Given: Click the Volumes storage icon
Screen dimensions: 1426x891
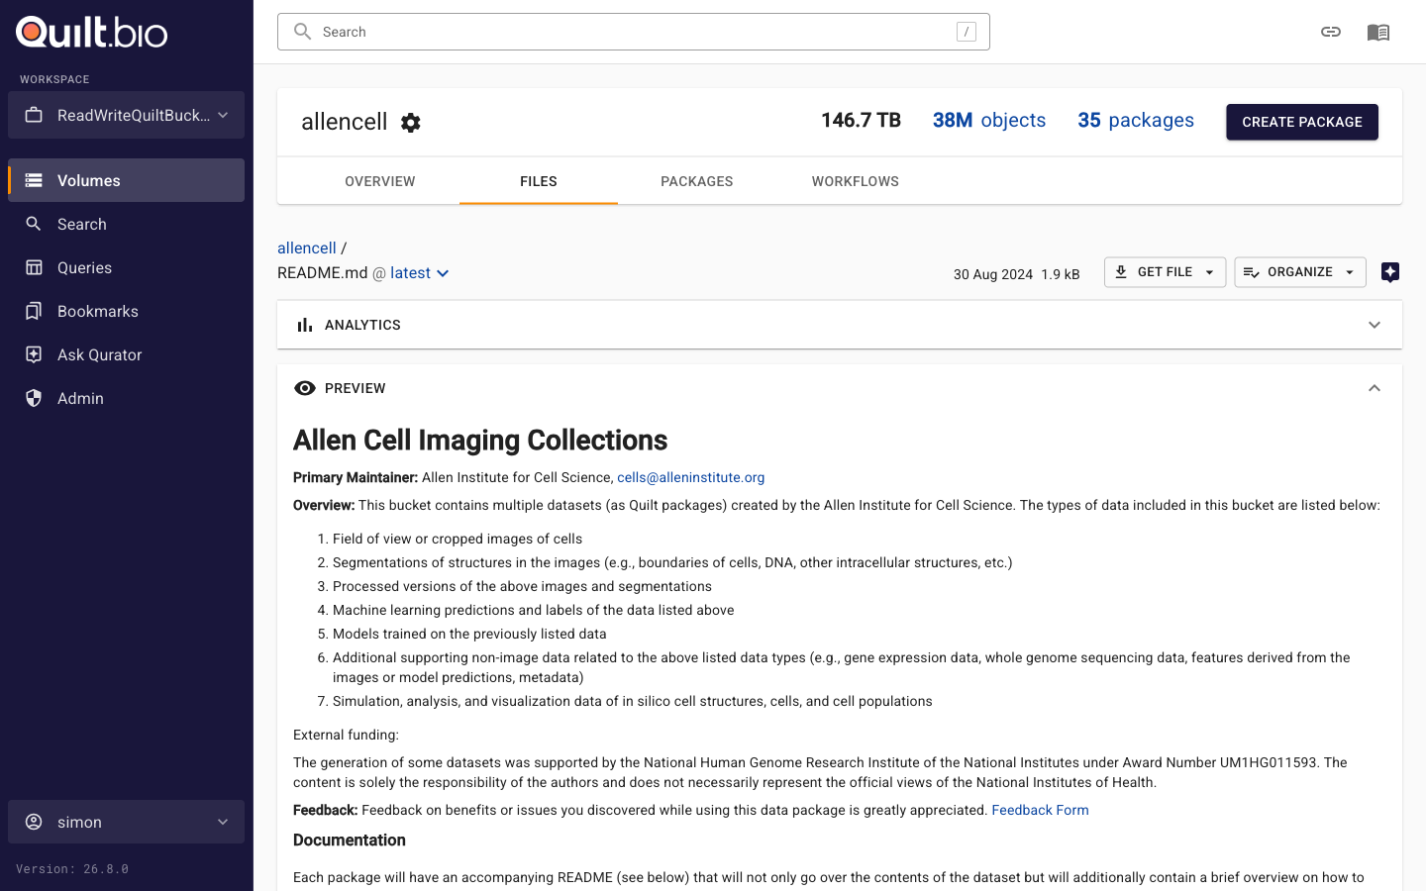Looking at the screenshot, I should pos(34,180).
